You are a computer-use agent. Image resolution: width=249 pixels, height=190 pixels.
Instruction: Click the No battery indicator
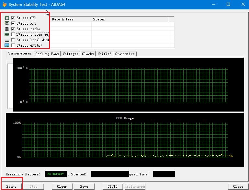click(56, 174)
